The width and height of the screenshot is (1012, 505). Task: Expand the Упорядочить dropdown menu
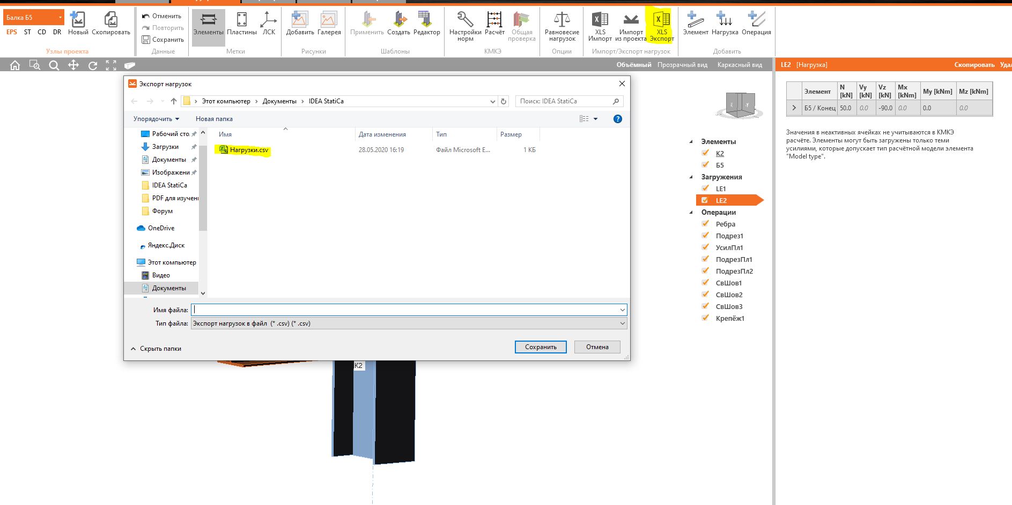coord(156,119)
